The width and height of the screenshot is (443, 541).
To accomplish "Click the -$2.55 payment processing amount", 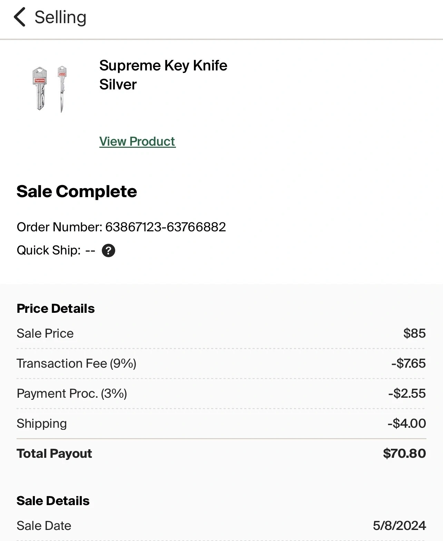I will (407, 393).
